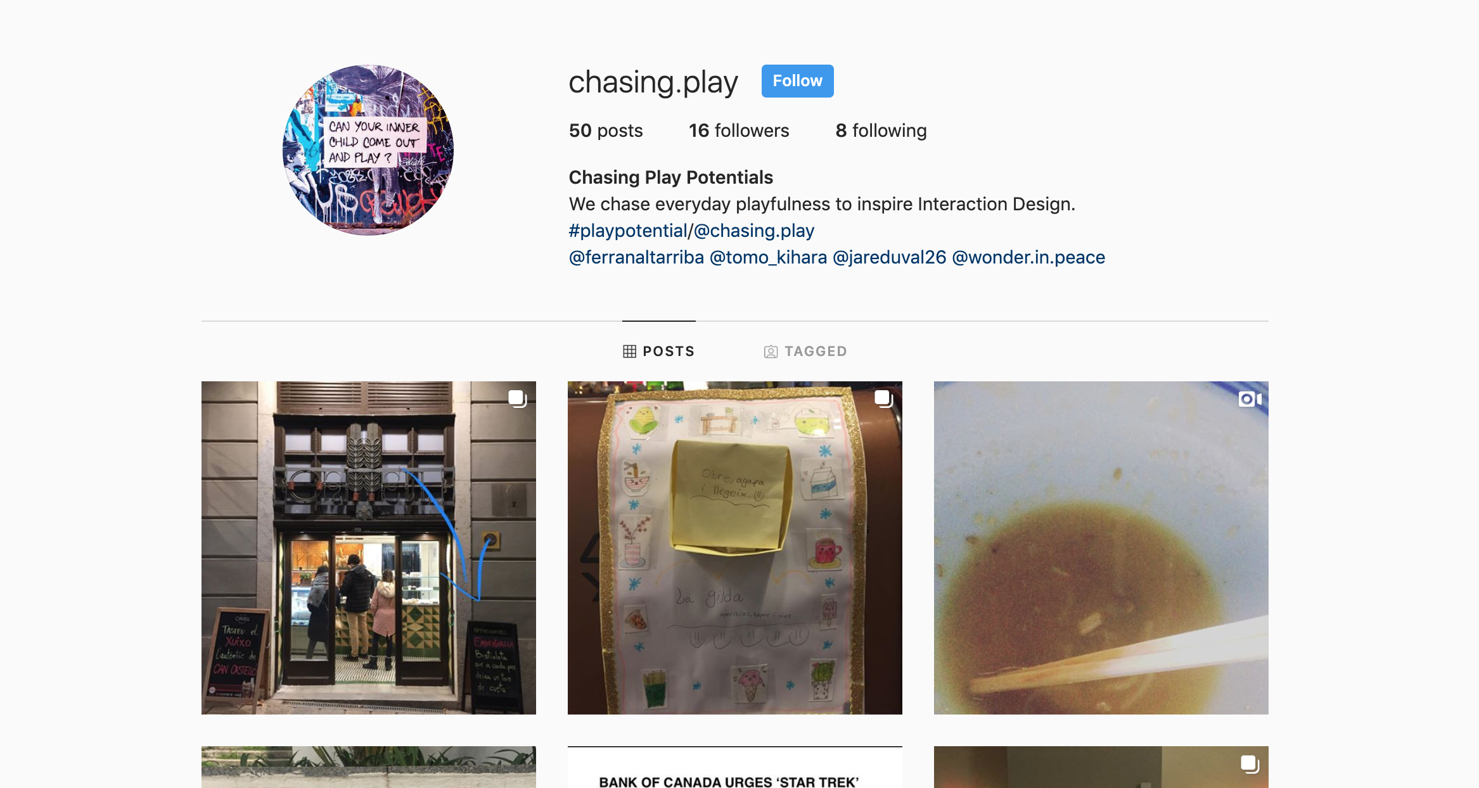Image resolution: width=1479 pixels, height=788 pixels.
Task: Click carousel icon on sticky note post
Action: [883, 398]
